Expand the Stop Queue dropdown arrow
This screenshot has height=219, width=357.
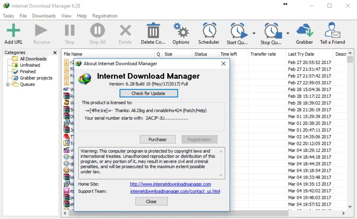point(288,33)
